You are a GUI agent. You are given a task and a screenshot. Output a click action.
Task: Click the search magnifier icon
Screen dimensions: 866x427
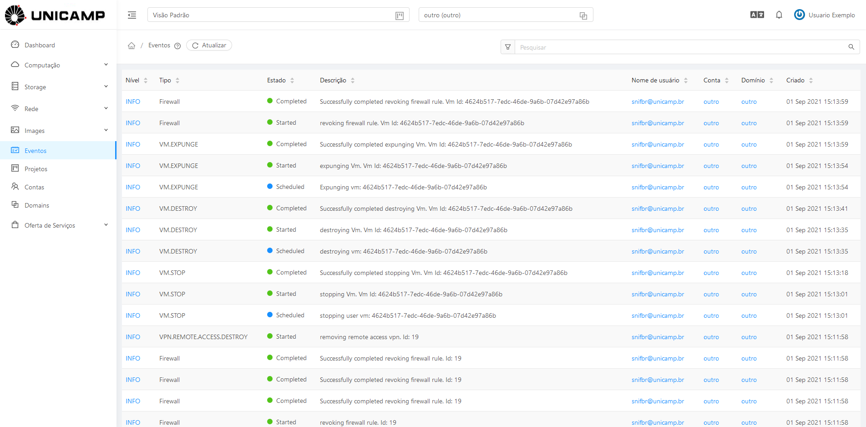(851, 47)
